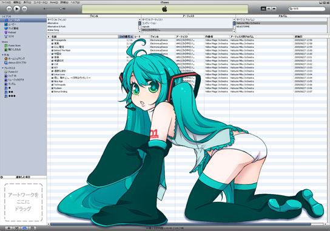Sort by 作曲者 column header
330x231 pixels.
[217, 36]
